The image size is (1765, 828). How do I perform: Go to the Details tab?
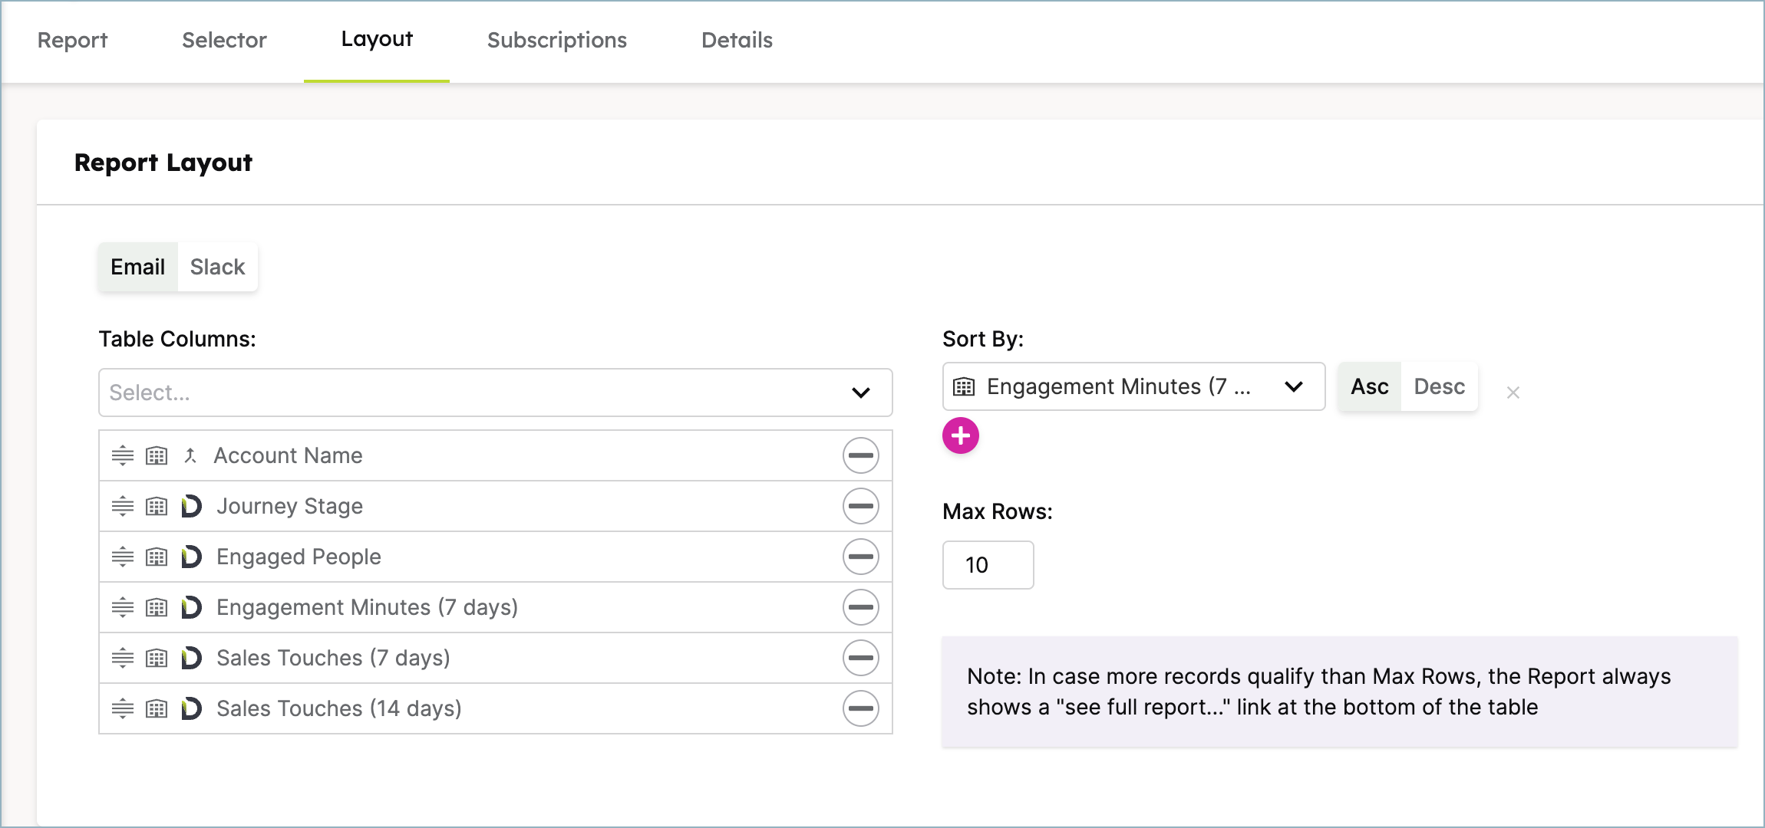tap(737, 40)
